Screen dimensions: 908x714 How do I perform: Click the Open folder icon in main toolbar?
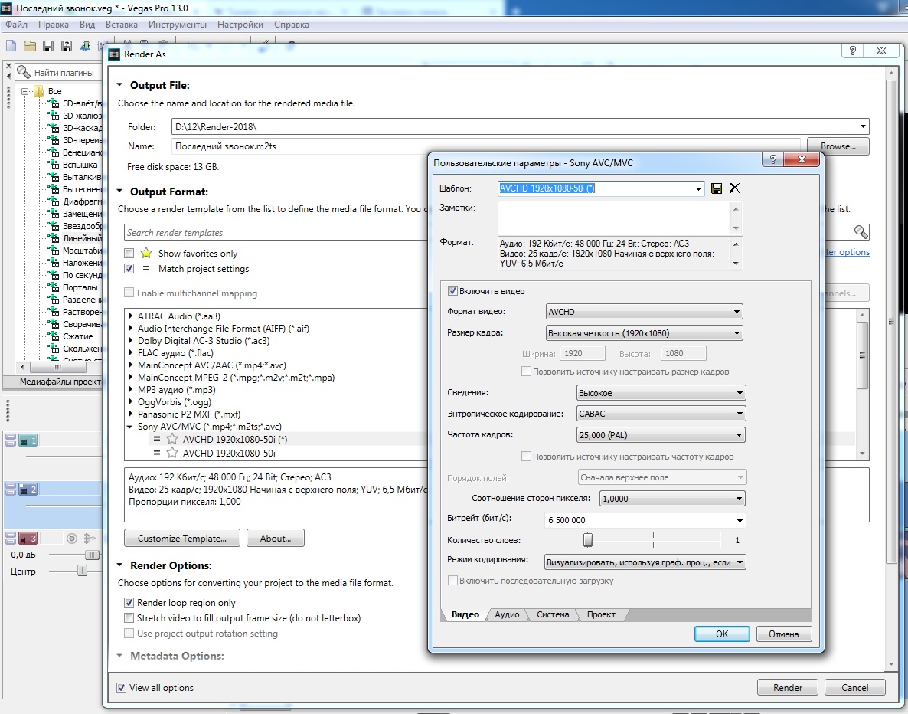[x=29, y=45]
